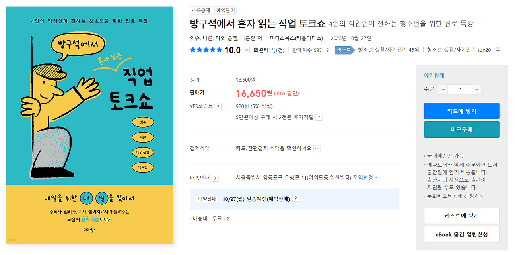This screenshot has width=515, height=255.
Task: Click the 카트에 넣기 button
Action: point(461,110)
